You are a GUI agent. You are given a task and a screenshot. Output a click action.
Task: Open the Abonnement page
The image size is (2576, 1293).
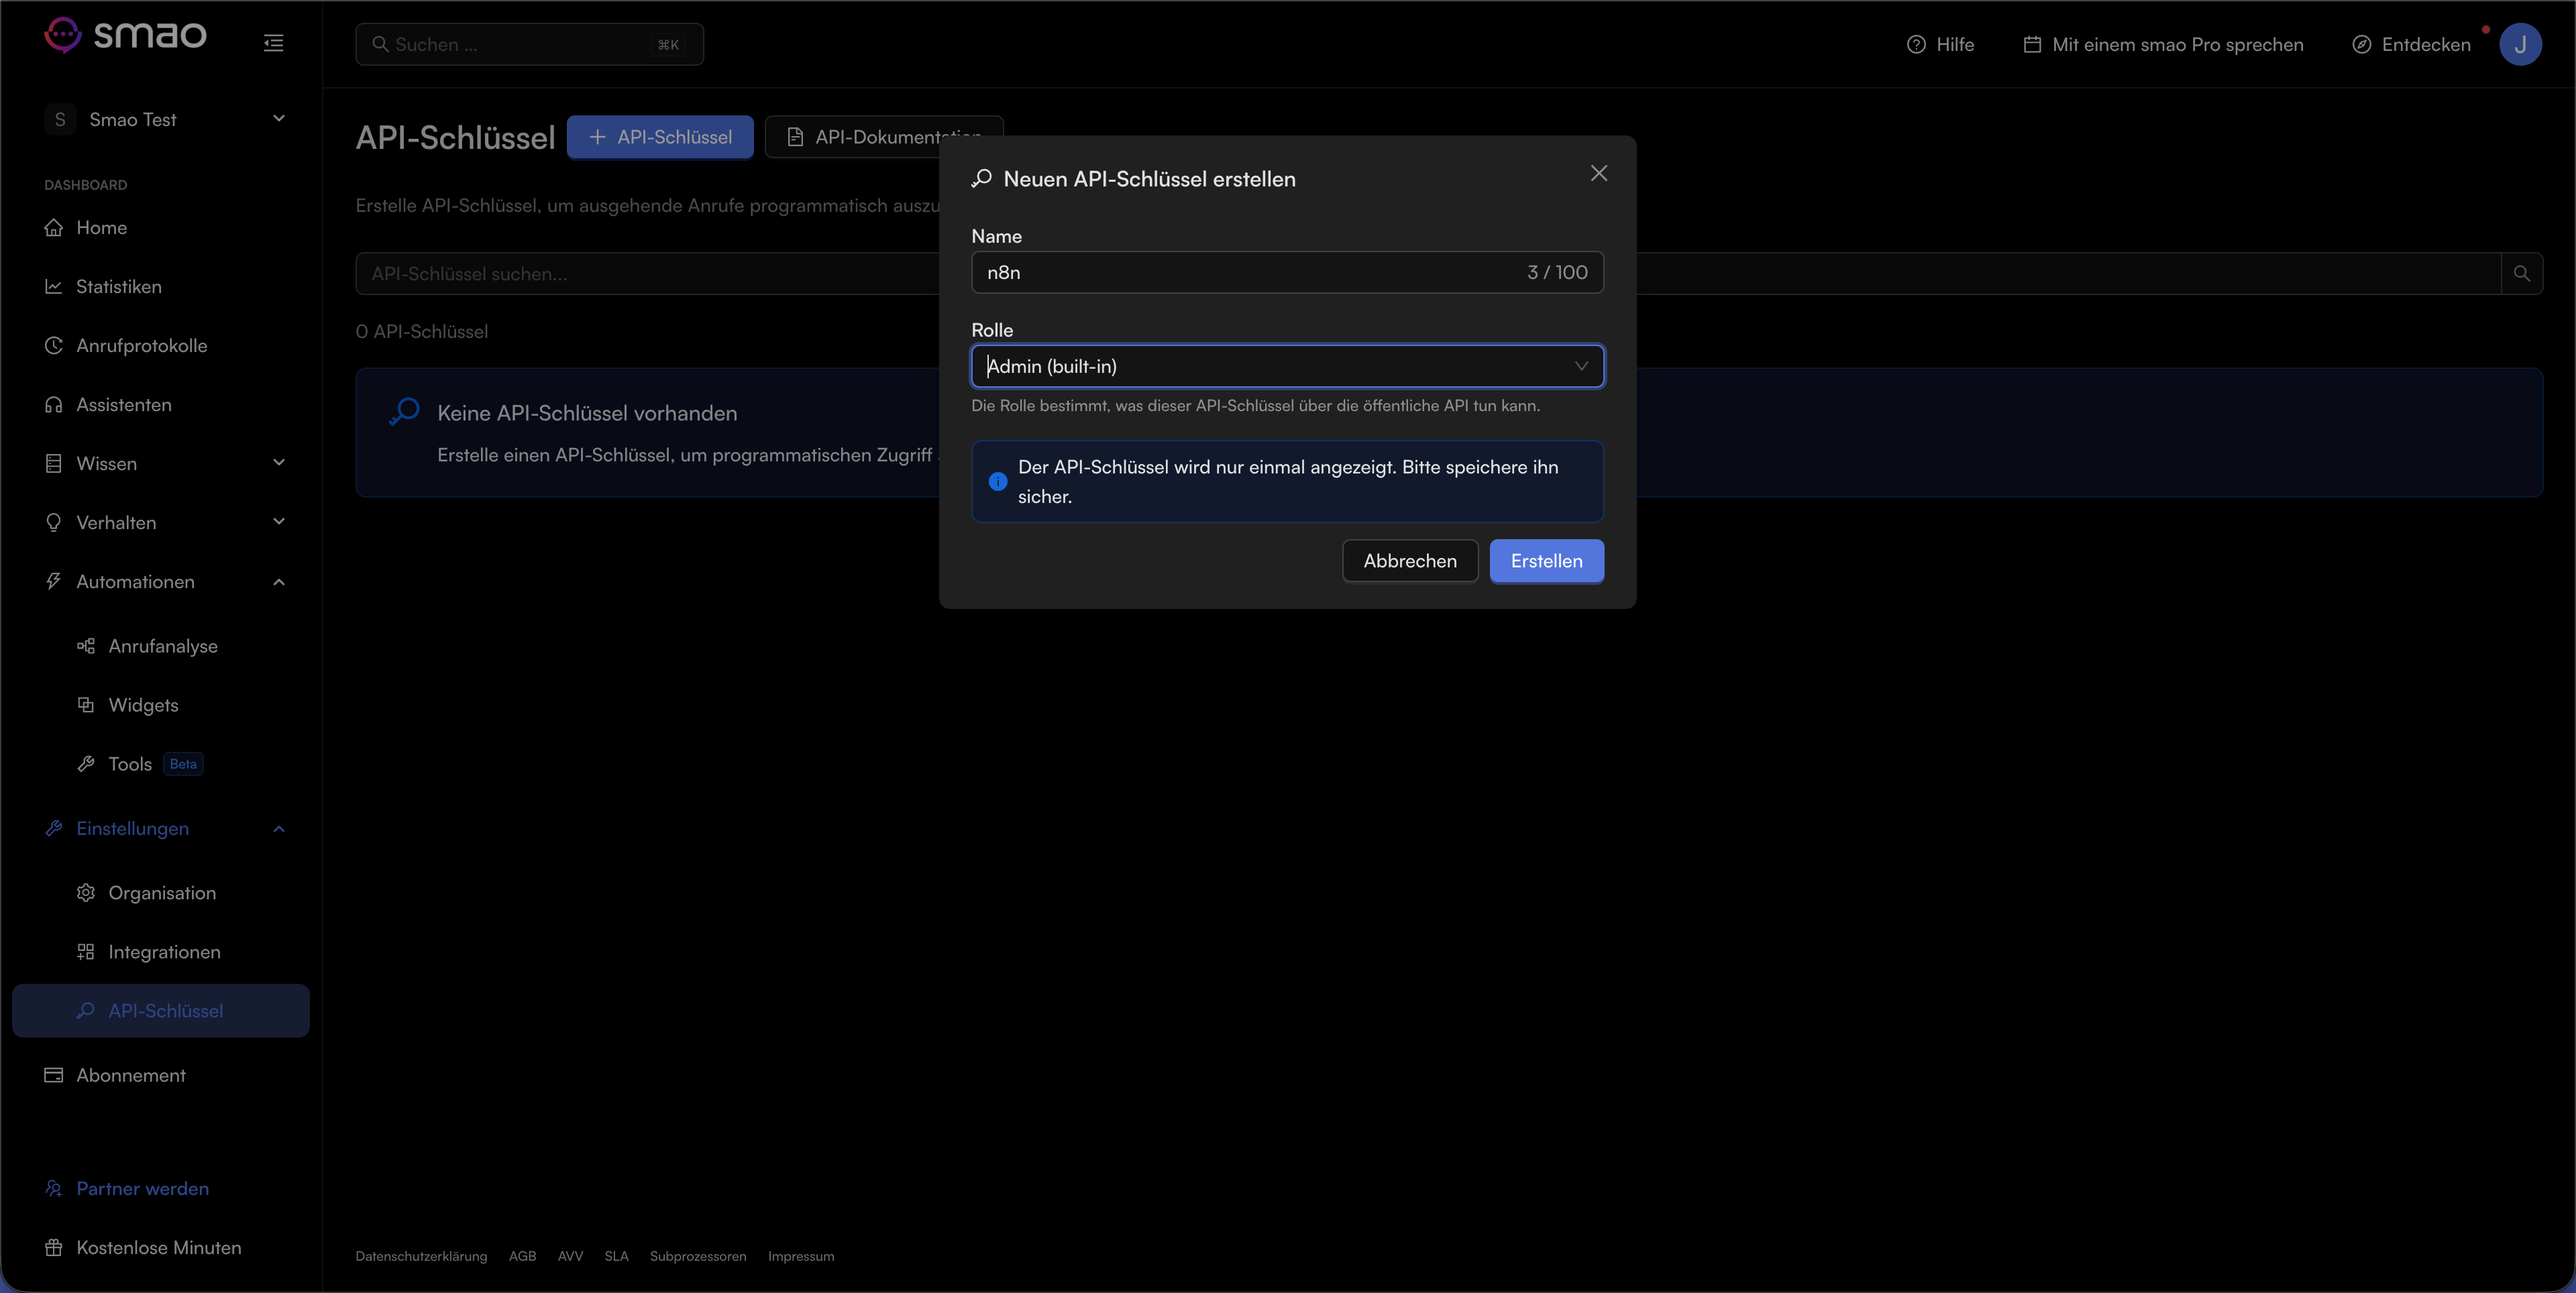pyautogui.click(x=161, y=1075)
